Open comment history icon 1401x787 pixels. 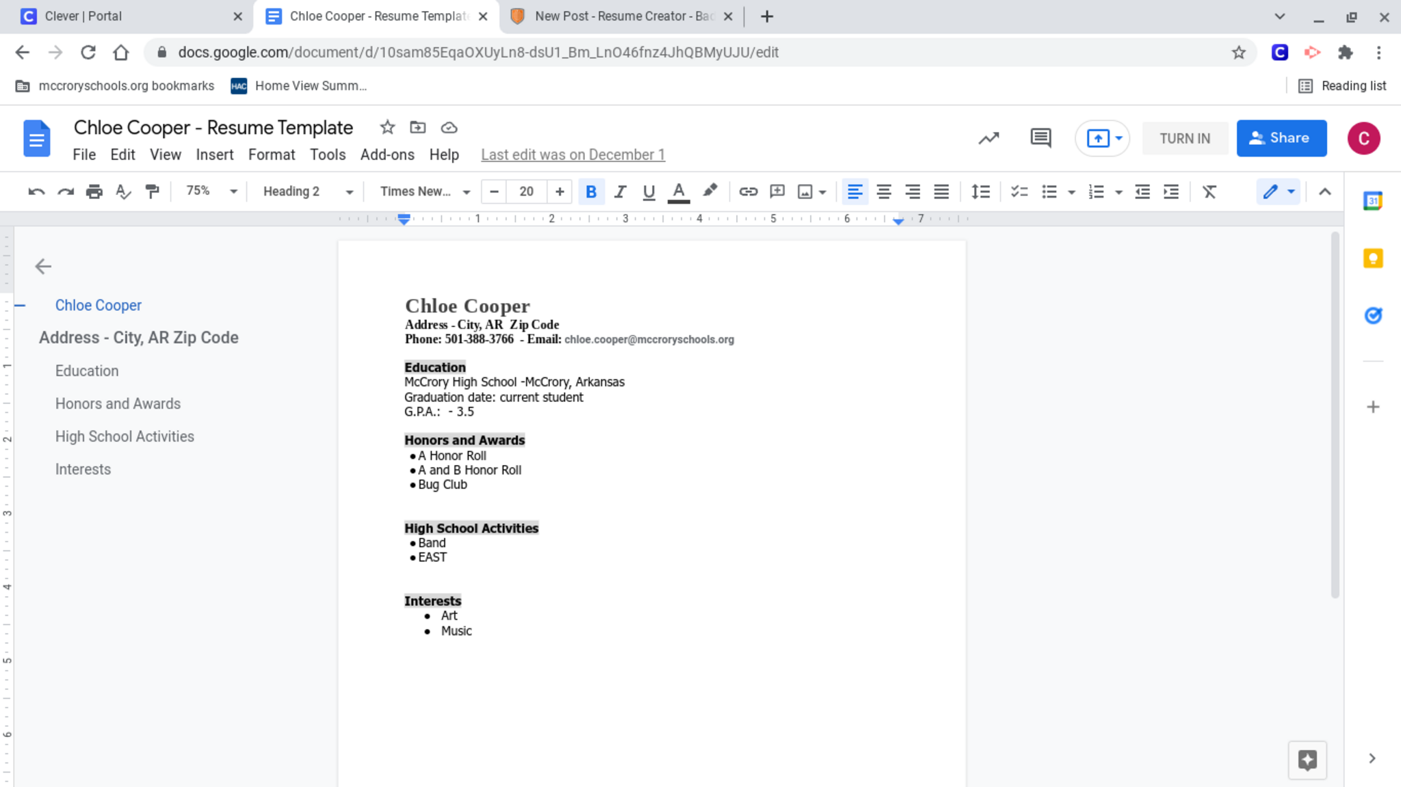(1040, 138)
